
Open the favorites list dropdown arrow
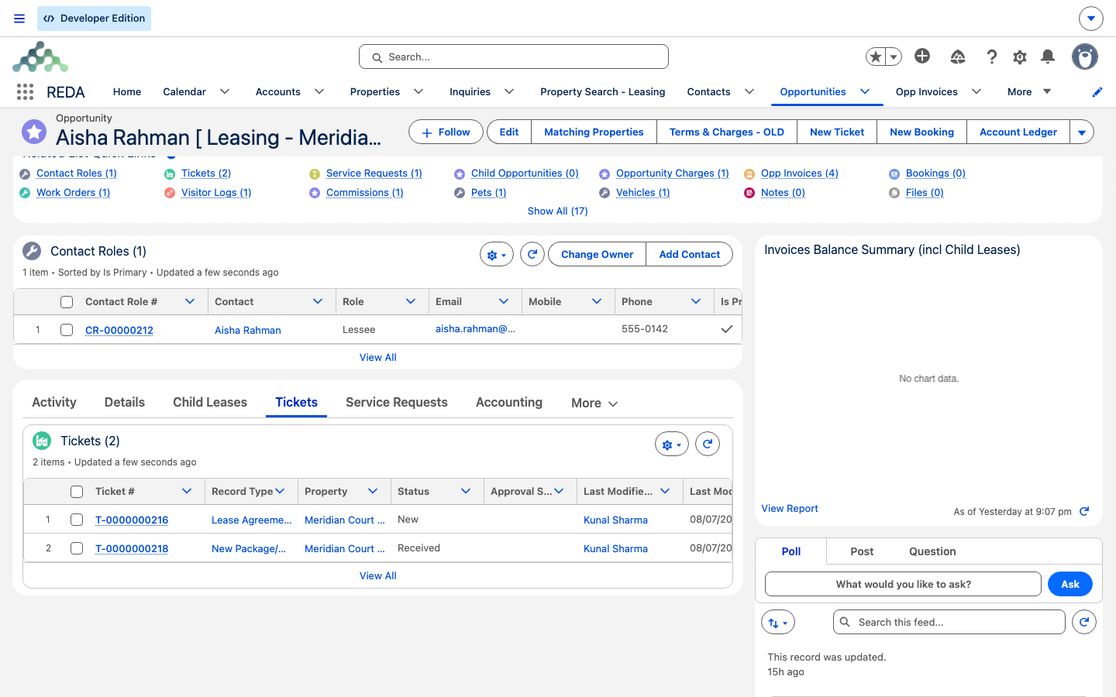click(x=894, y=57)
